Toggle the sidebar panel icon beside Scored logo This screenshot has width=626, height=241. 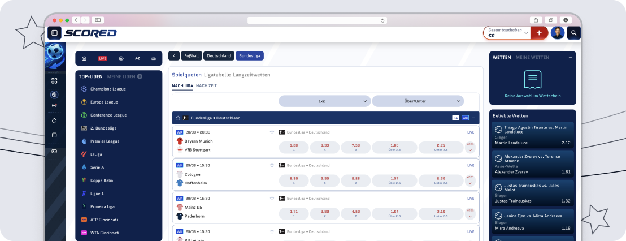pyautogui.click(x=54, y=33)
